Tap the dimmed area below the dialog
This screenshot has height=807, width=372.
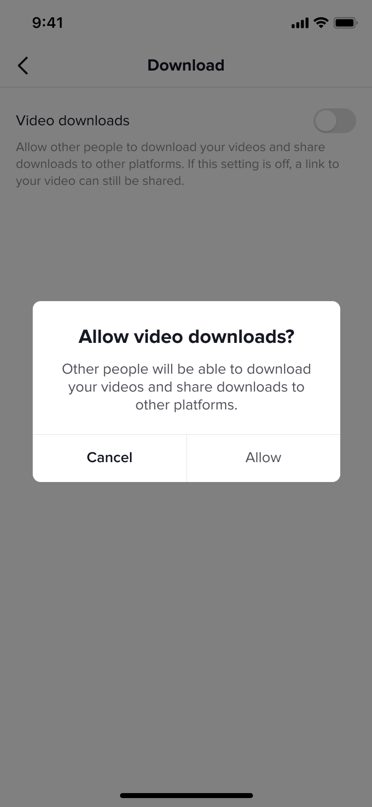186,621
